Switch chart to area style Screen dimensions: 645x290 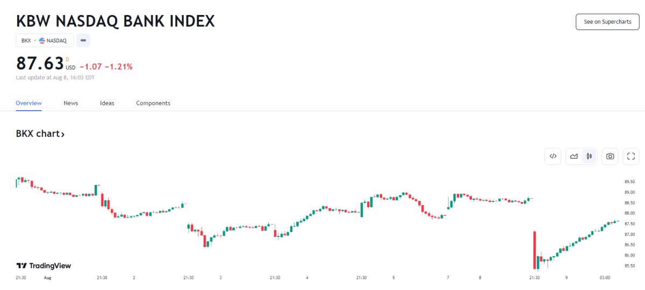point(574,156)
